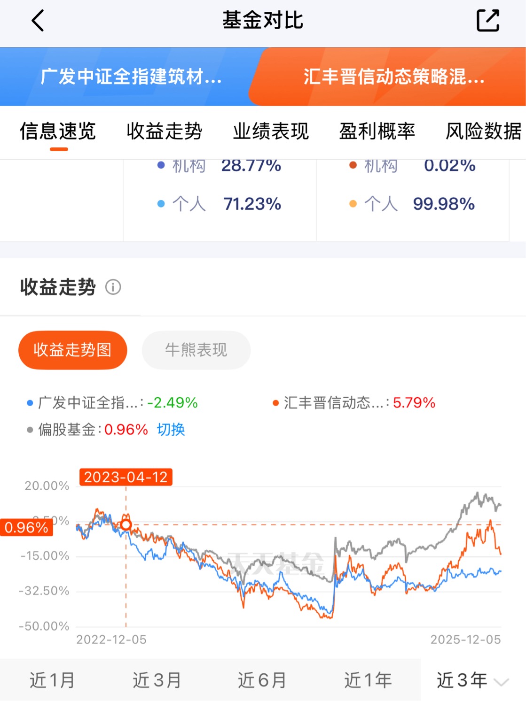Tap the share icon top right
The image size is (526, 701).
coord(487,21)
